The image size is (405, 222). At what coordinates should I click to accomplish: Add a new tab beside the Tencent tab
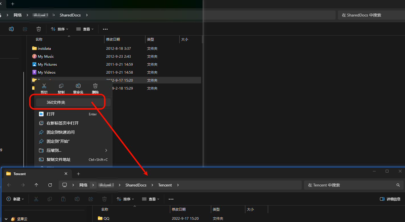[79, 174]
